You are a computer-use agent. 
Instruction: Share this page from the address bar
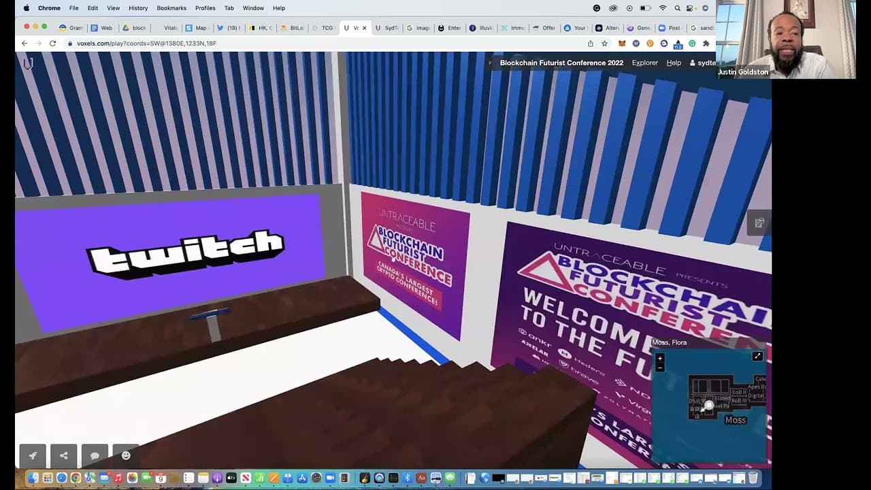click(591, 43)
